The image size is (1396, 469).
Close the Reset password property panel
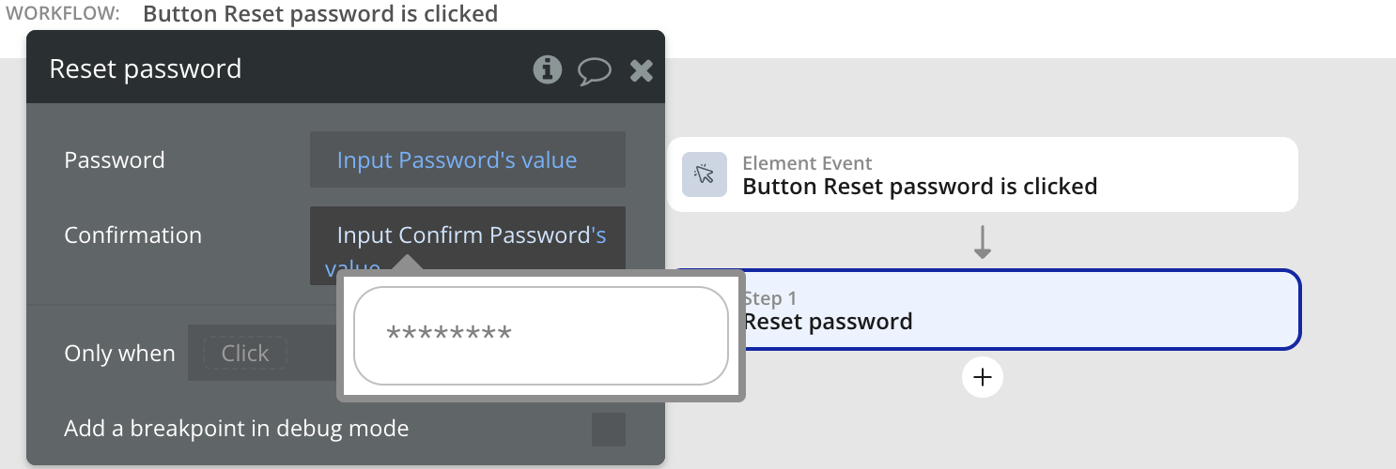coord(641,70)
